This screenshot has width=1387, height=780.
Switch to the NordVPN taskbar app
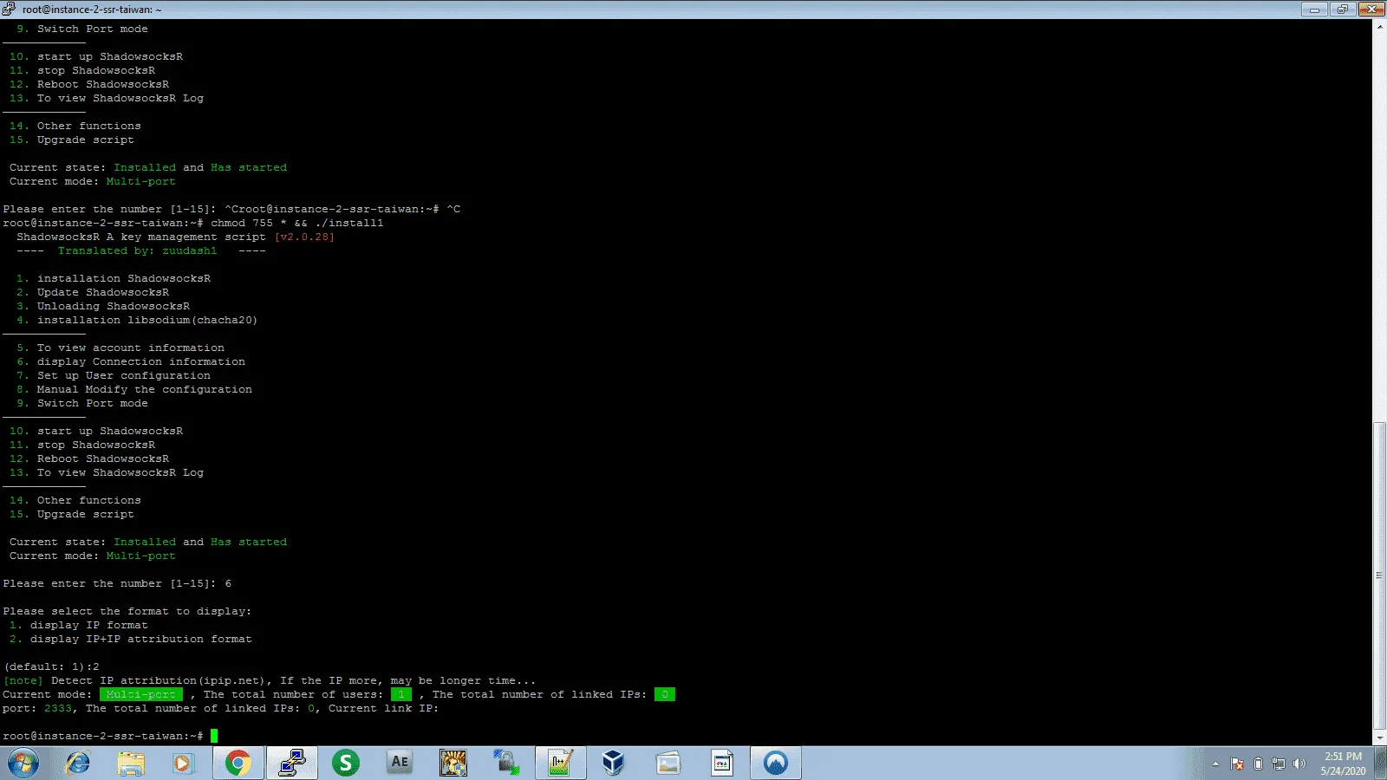click(776, 764)
